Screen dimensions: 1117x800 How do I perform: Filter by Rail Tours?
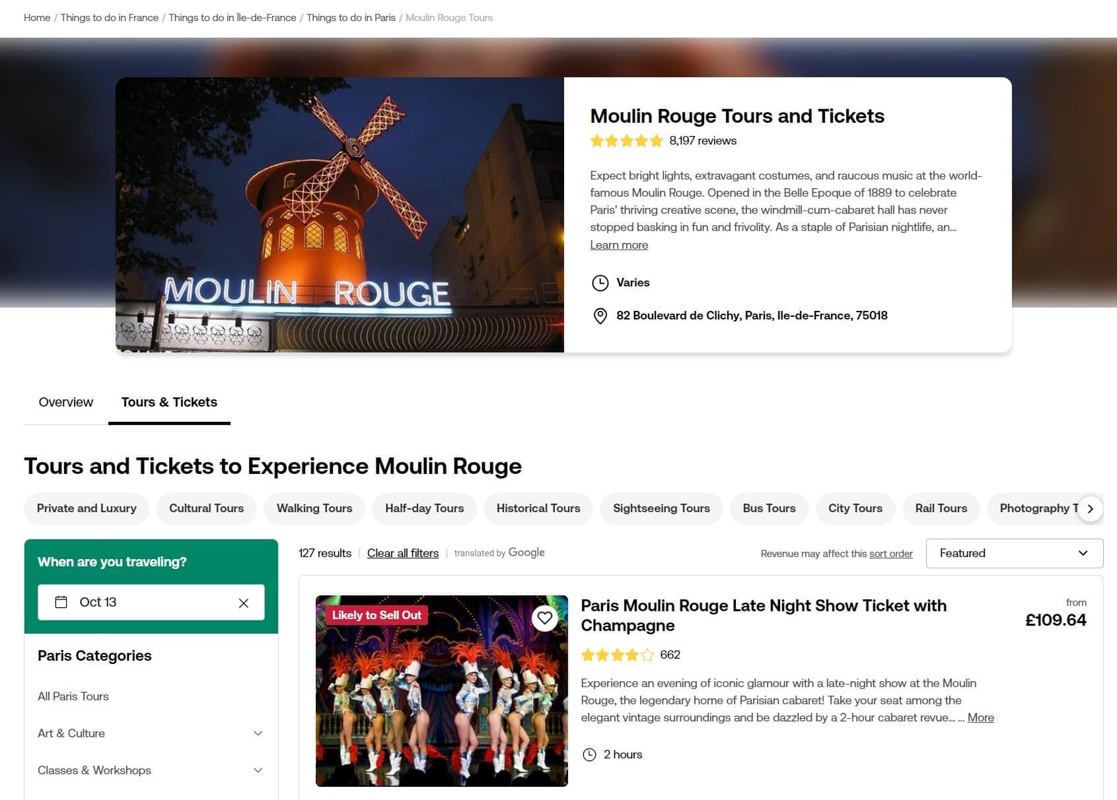click(941, 509)
